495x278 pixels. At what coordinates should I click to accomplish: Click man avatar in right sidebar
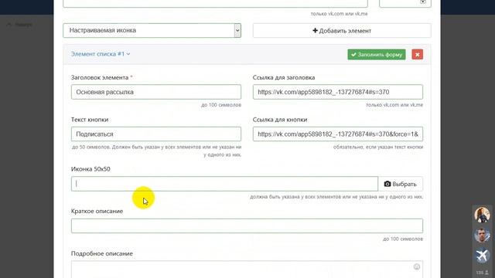482,236
